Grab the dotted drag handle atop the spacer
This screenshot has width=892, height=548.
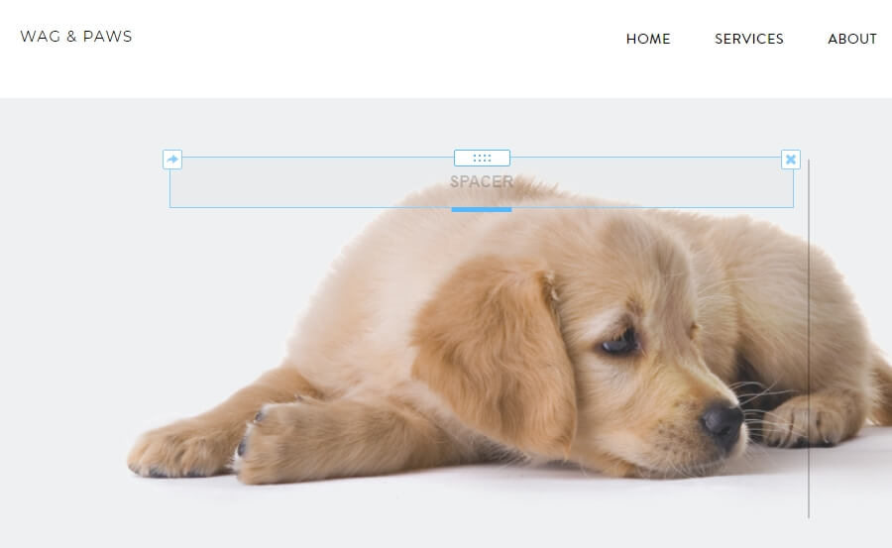point(482,158)
